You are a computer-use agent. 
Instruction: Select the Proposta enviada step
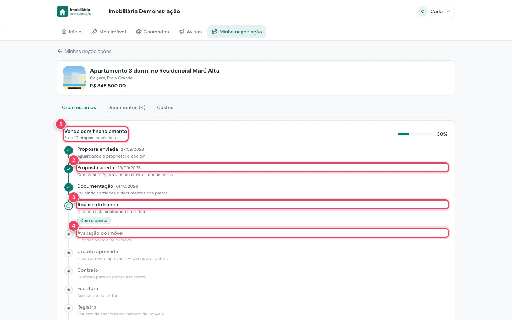click(97, 149)
